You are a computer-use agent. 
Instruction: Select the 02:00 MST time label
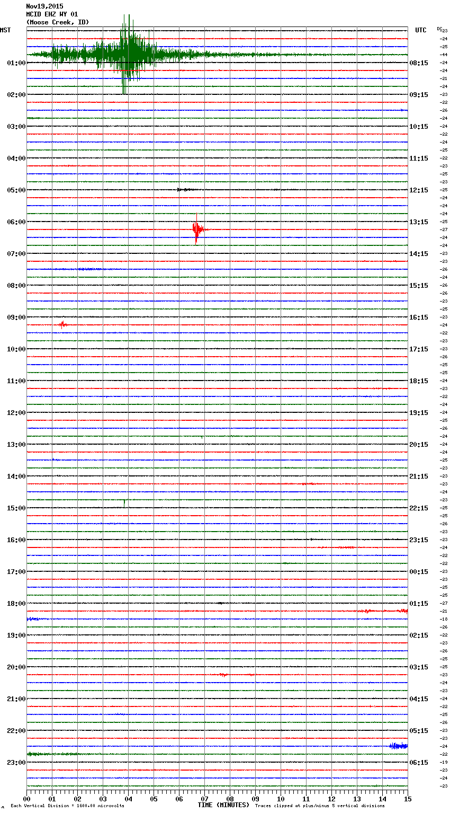pyautogui.click(x=16, y=95)
